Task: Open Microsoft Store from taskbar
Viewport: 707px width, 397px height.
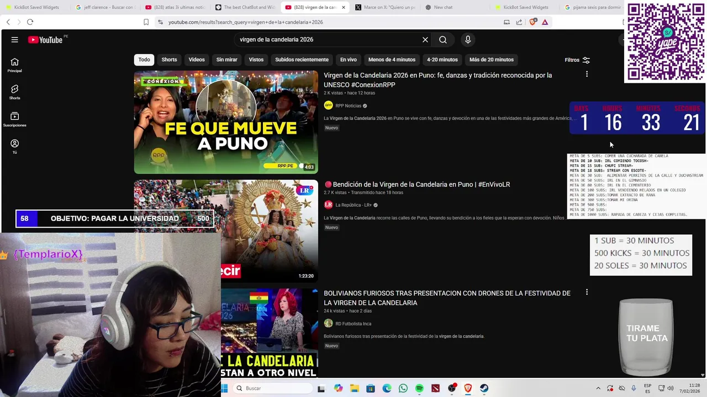Action: 371,388
